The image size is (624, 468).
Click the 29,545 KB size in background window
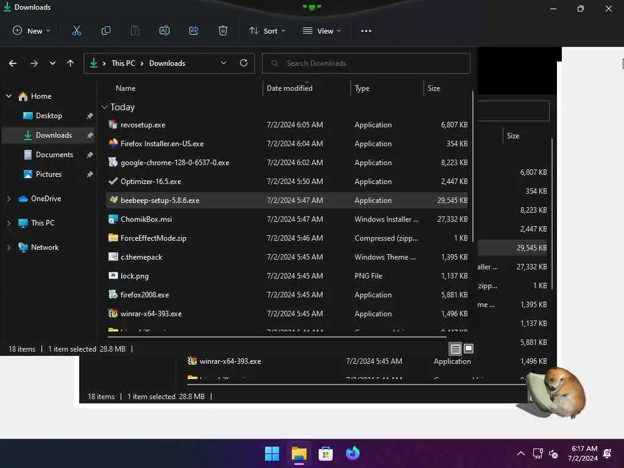pos(531,247)
